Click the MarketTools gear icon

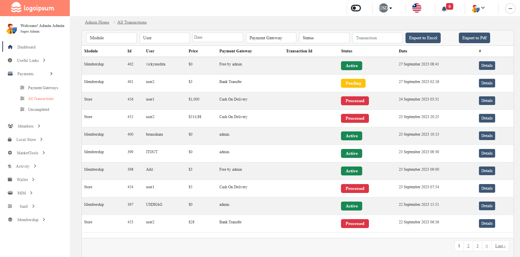tap(10, 153)
